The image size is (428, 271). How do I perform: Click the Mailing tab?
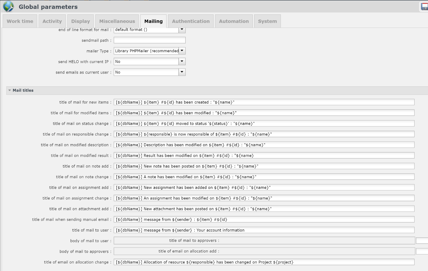pos(153,21)
